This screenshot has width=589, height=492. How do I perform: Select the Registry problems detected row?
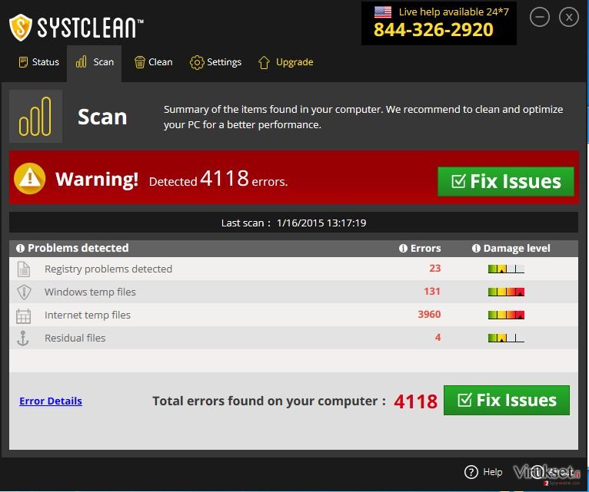click(294, 269)
